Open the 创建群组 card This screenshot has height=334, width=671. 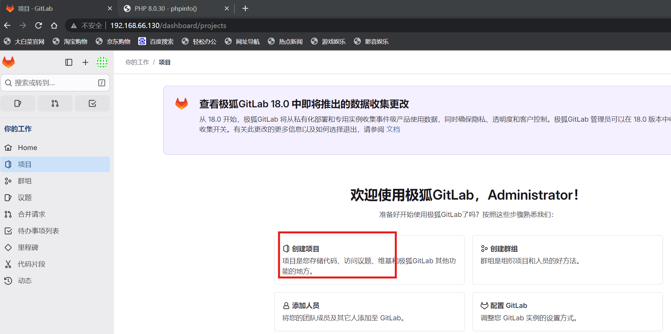[x=568, y=260]
